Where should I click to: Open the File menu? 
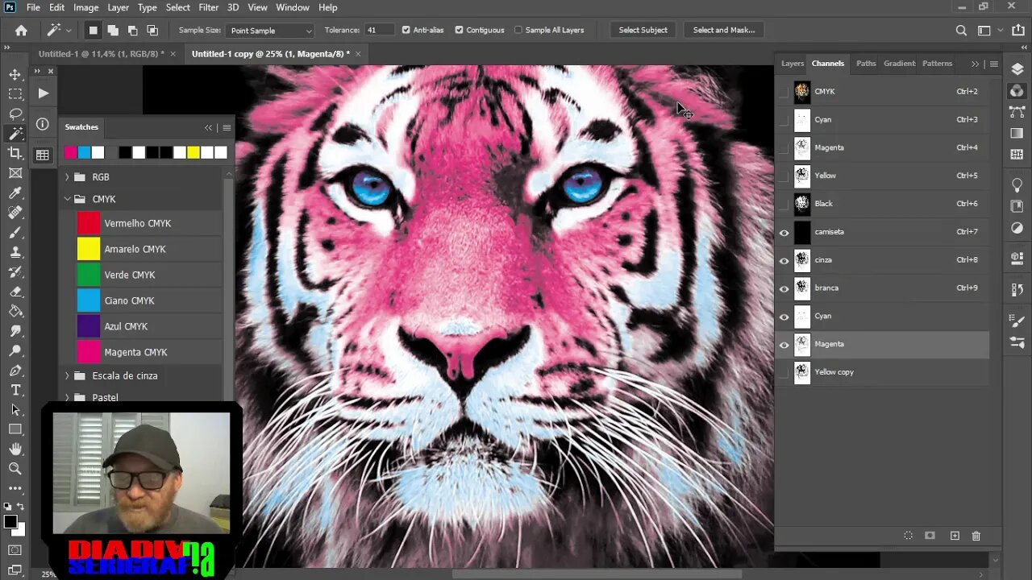[x=33, y=7]
